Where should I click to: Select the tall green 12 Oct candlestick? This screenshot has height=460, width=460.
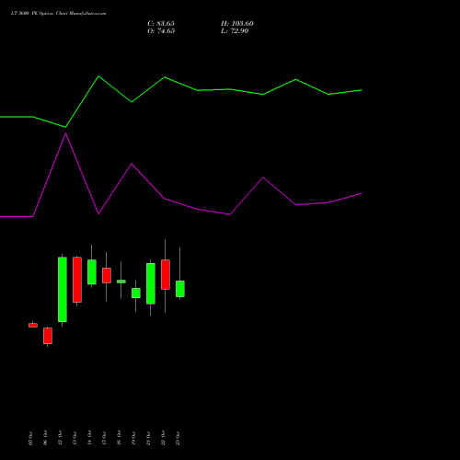point(63,289)
